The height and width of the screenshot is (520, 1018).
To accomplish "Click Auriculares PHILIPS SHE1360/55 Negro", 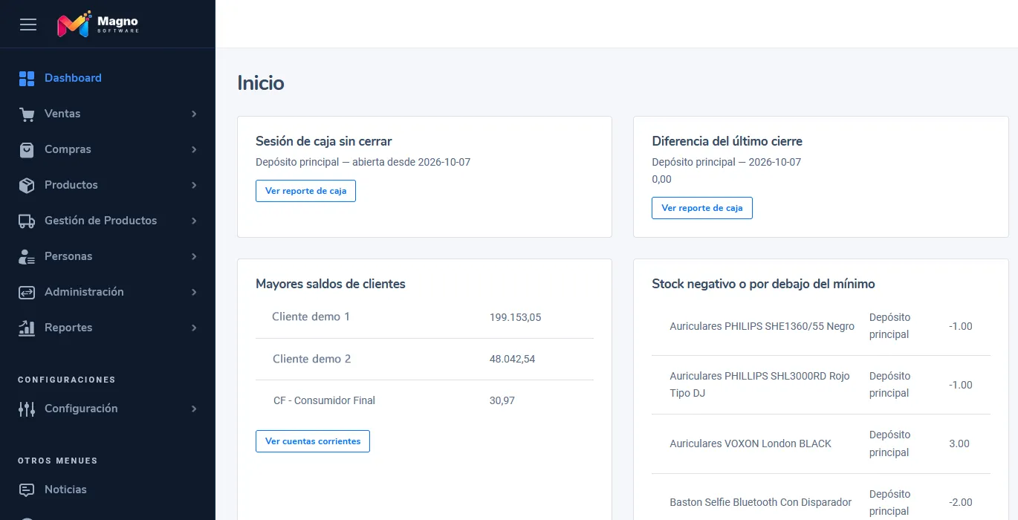I will pos(762,326).
